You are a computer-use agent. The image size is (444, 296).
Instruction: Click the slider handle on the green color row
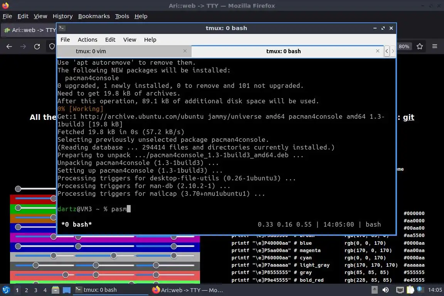(x=18, y=208)
